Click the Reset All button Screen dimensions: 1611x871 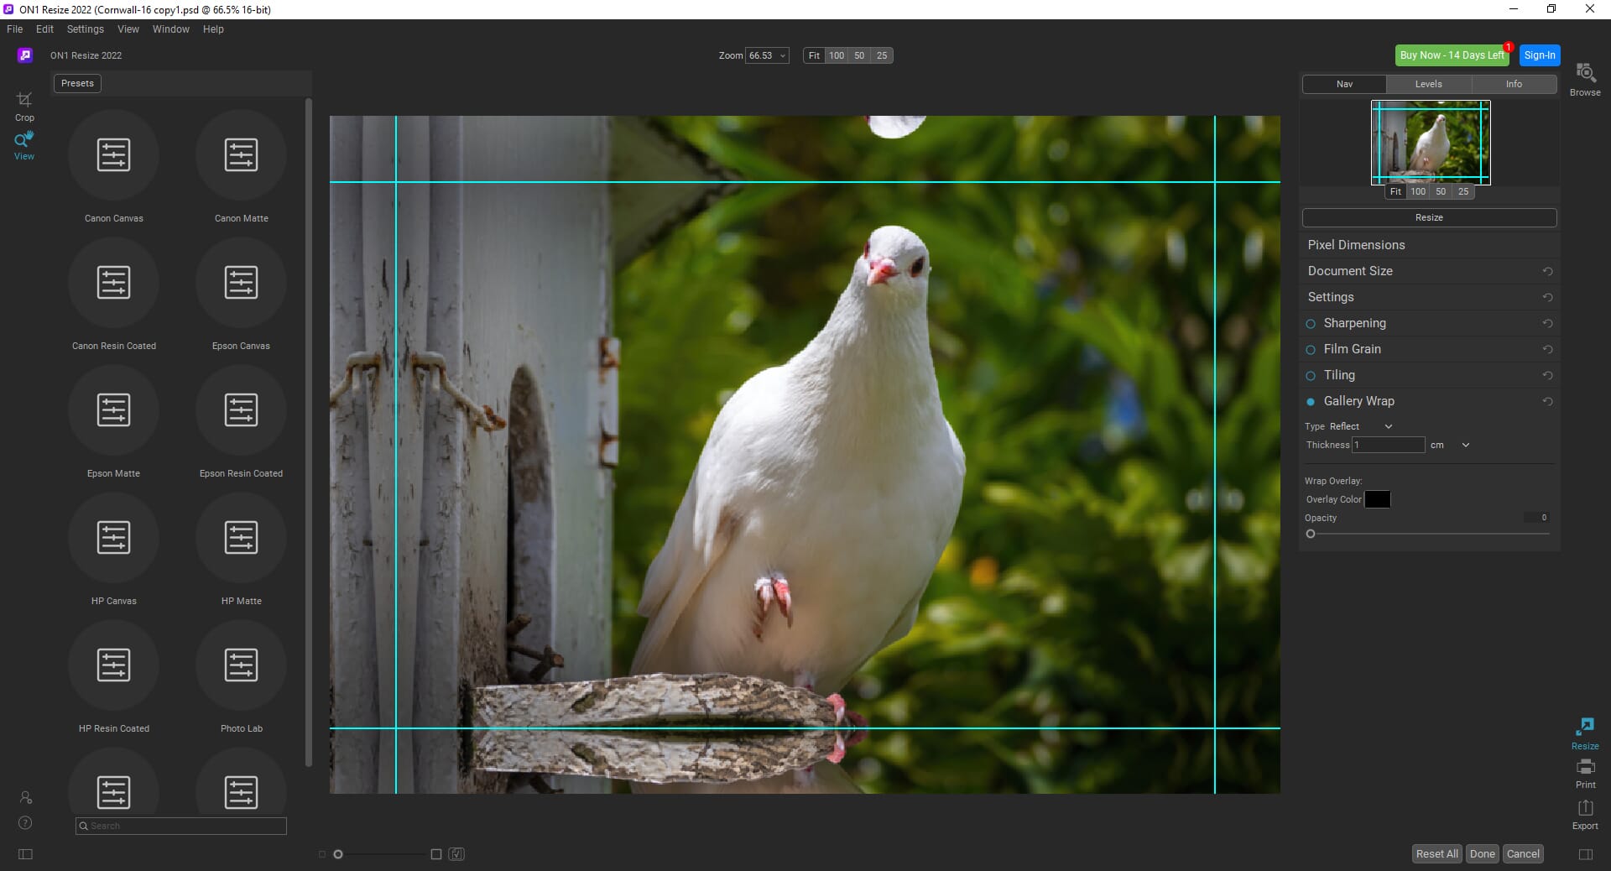(x=1436, y=854)
